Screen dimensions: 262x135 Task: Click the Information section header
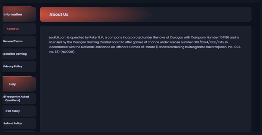point(13,14)
